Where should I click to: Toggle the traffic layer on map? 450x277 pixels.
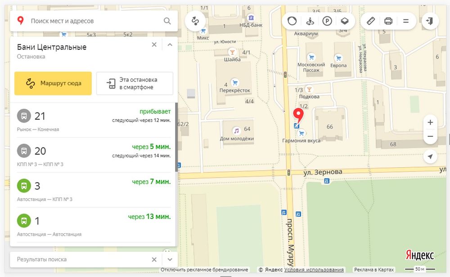coord(292,21)
